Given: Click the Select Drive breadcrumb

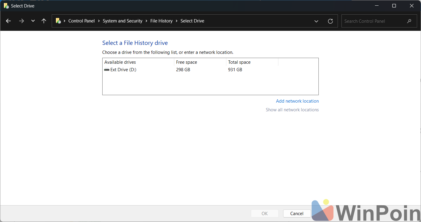Looking at the screenshot, I should coord(192,21).
